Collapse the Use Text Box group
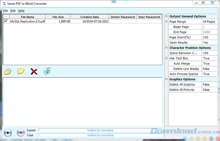220x141 pixels. [166, 58]
